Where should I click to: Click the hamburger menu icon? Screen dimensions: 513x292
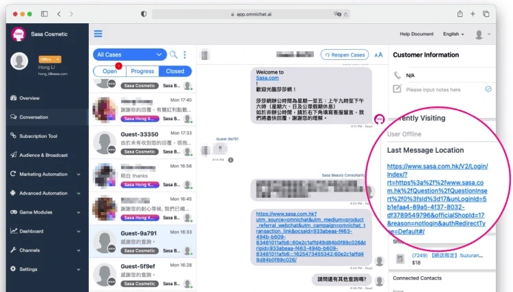(98, 33)
